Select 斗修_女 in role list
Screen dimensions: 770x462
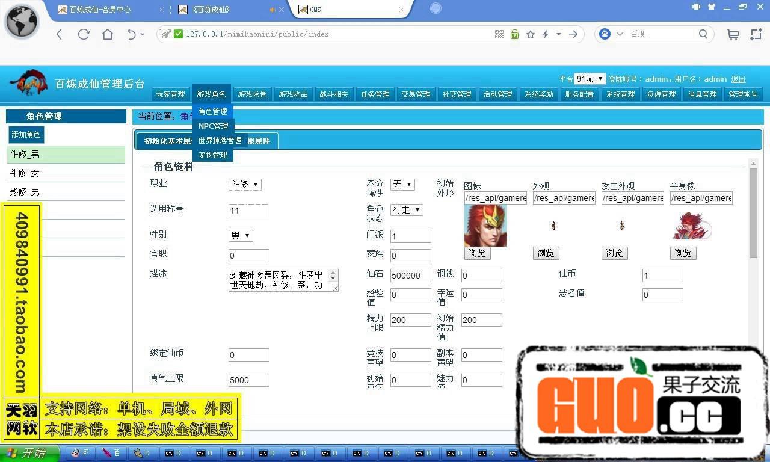(66, 173)
